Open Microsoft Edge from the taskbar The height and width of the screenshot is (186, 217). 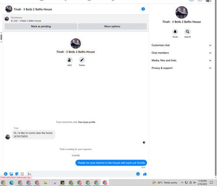pos(12,183)
